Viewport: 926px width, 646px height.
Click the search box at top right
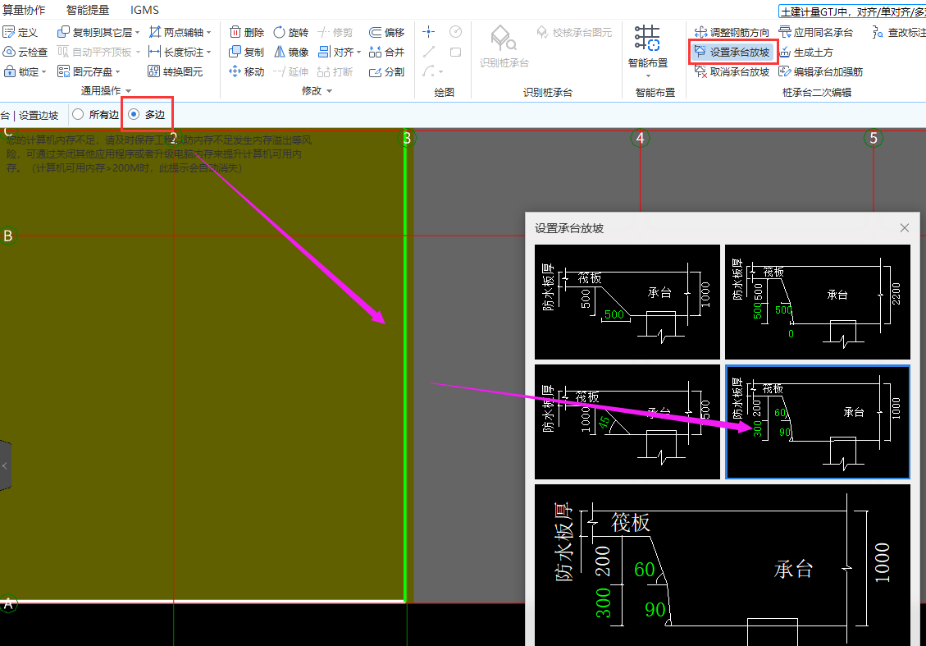[851, 11]
